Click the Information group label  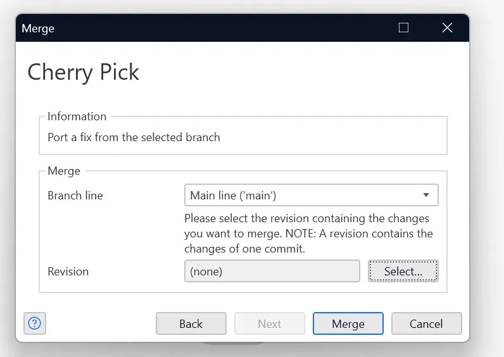point(77,116)
